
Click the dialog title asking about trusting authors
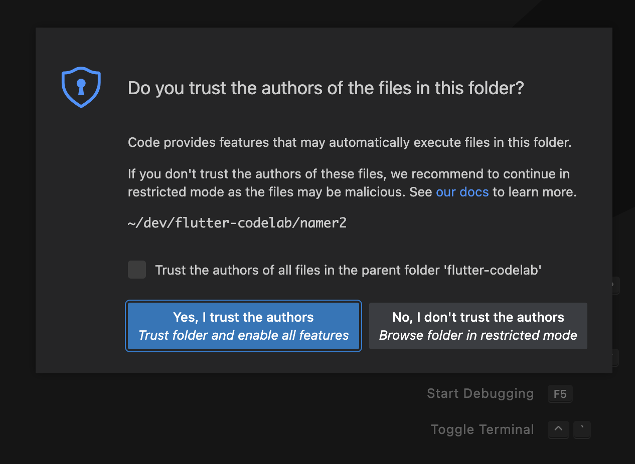[x=326, y=88]
